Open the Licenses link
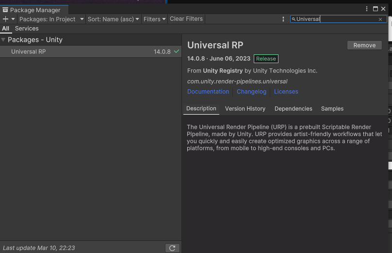 point(286,92)
